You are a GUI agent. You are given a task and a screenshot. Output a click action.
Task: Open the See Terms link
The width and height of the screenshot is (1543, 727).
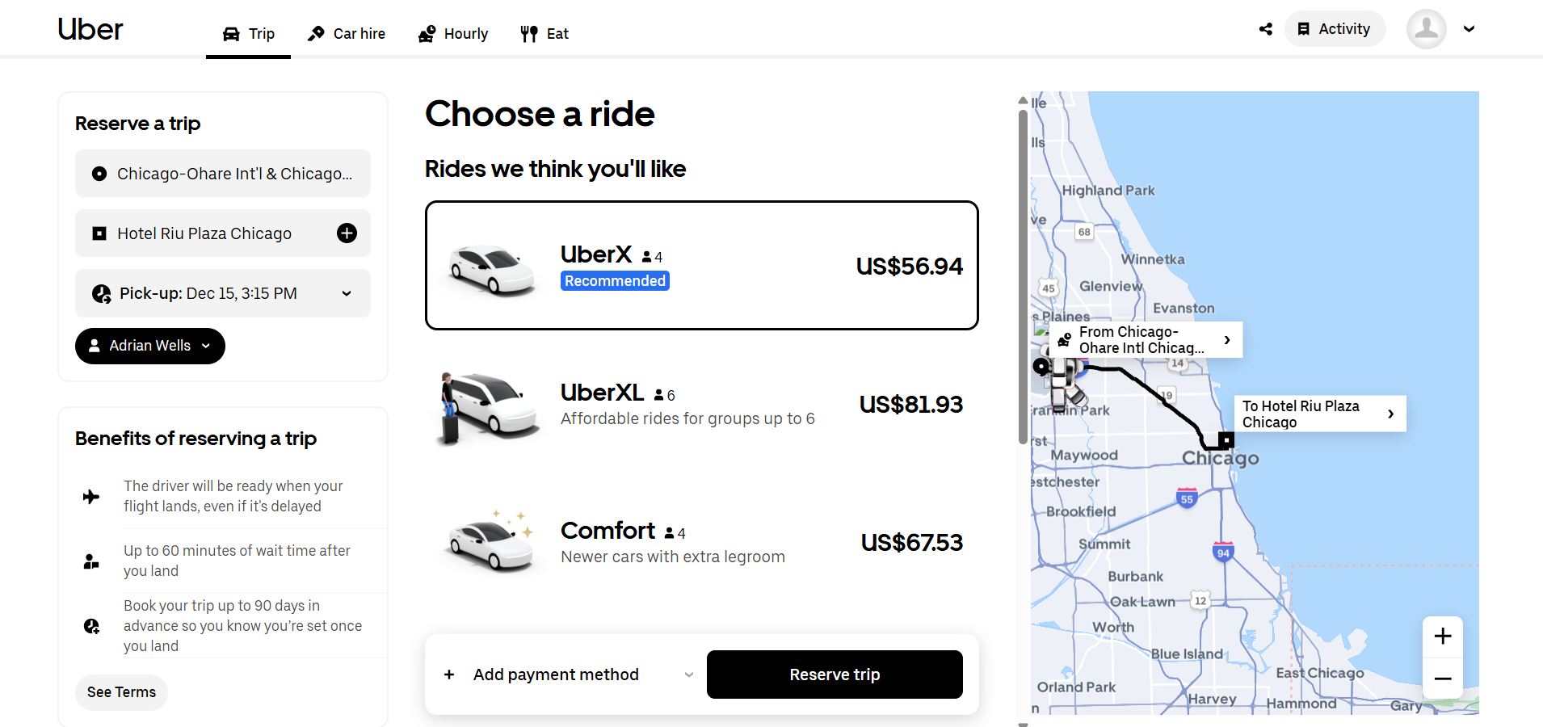pos(121,692)
